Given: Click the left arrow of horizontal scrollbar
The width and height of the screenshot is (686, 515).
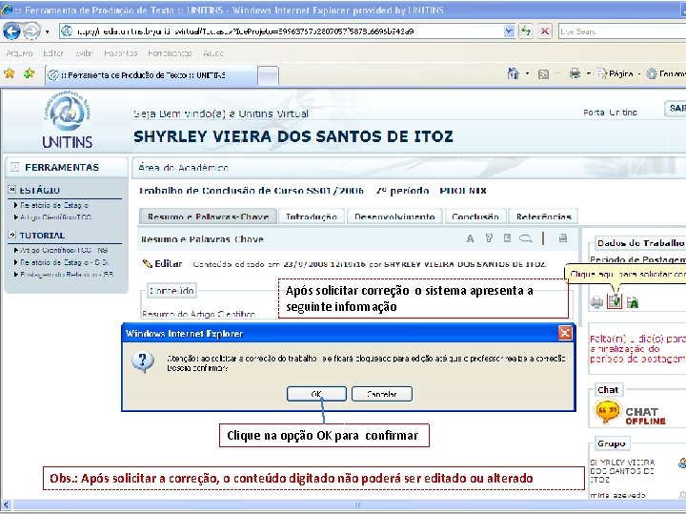Looking at the screenshot, I should click(6, 505).
